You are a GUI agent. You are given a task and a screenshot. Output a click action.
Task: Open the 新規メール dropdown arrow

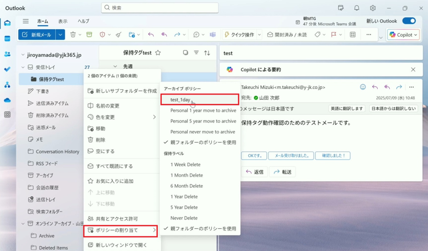60,35
